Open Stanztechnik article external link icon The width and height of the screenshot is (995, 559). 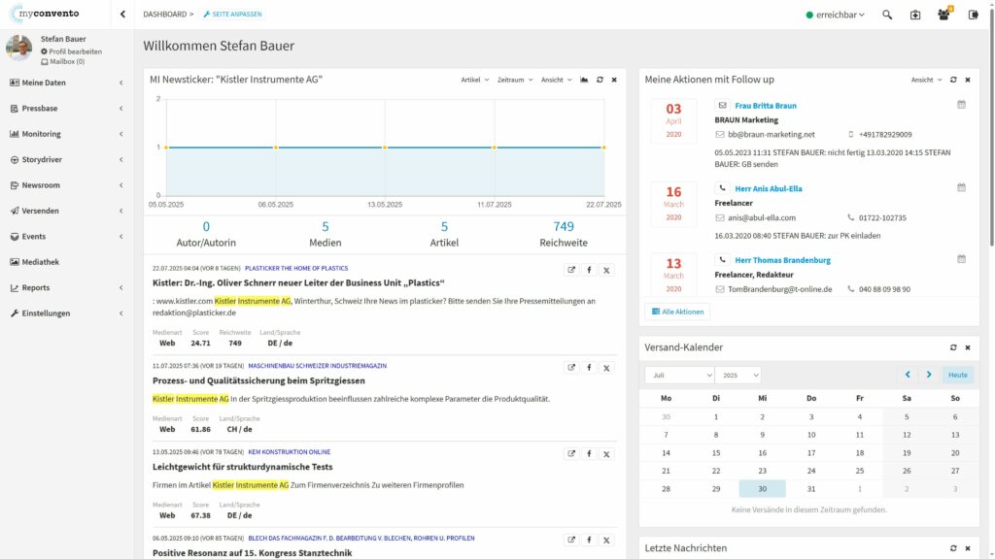(x=571, y=540)
